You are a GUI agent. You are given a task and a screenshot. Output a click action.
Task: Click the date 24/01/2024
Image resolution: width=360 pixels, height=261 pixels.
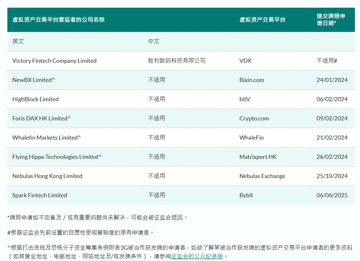(x=332, y=80)
